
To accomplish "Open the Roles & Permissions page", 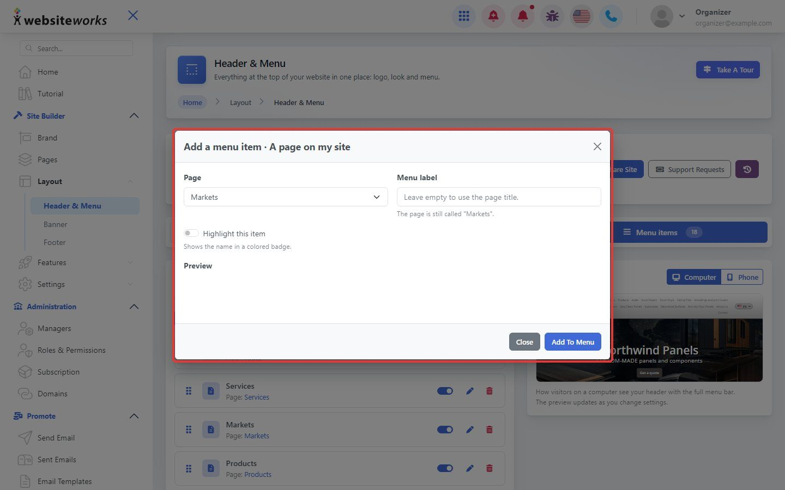I will coord(71,350).
